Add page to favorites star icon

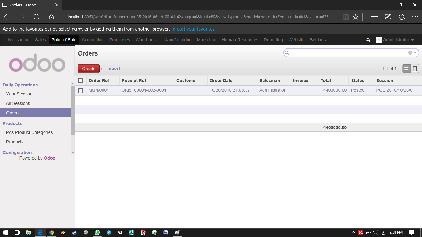tap(356, 17)
